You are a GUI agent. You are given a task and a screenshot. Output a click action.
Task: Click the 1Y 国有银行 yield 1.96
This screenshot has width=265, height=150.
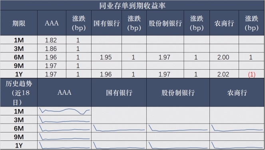(106, 74)
